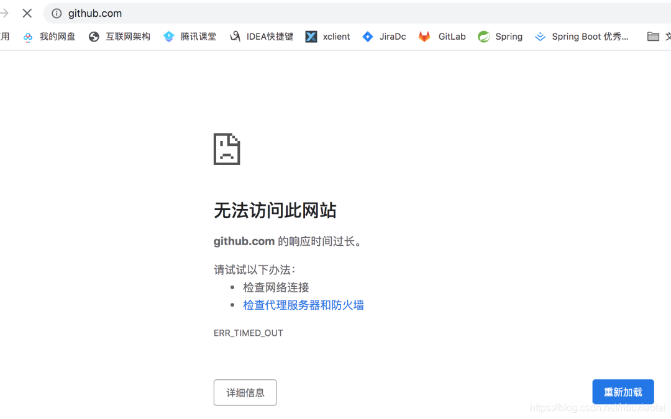Image resolution: width=671 pixels, height=419 pixels.
Task: View site information icon in address bar
Action: (57, 13)
